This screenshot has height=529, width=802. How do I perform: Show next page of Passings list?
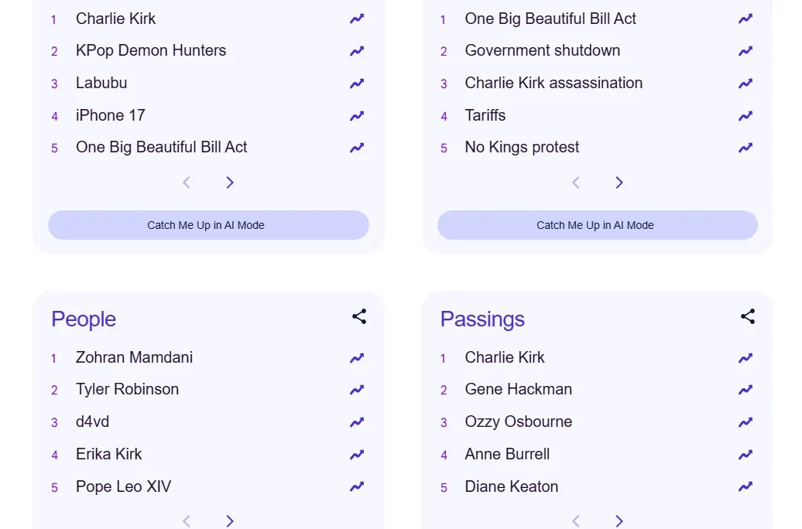tap(619, 521)
